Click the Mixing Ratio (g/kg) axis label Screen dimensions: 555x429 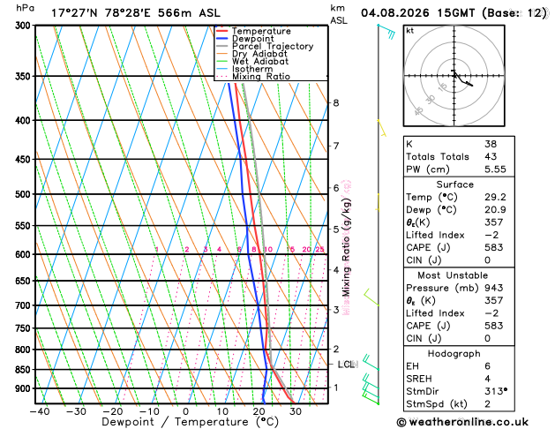(x=346, y=247)
